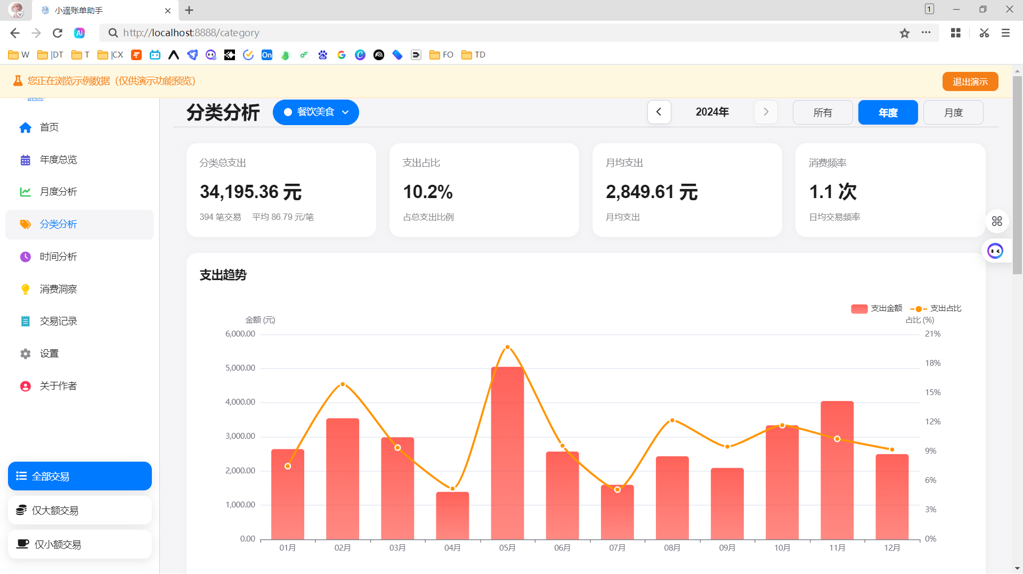Open the FO bookmarks folder
The width and height of the screenshot is (1023, 574).
[441, 55]
